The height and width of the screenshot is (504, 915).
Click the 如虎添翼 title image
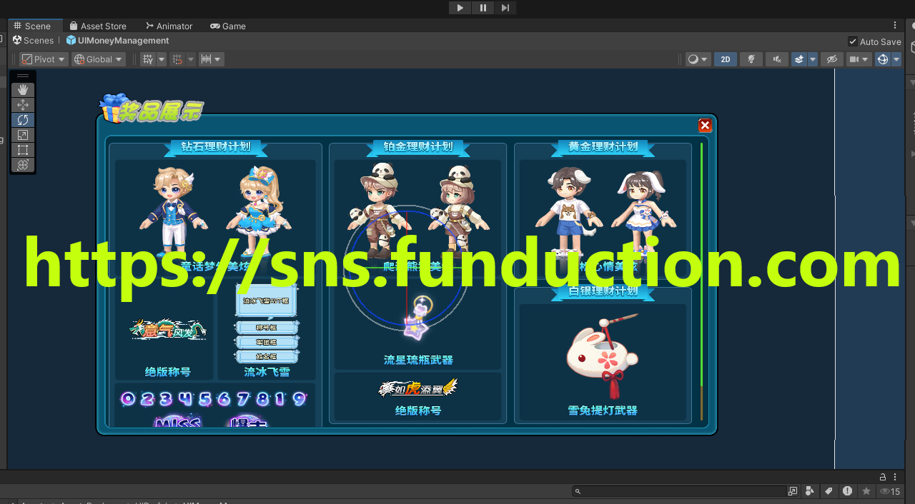coord(418,389)
